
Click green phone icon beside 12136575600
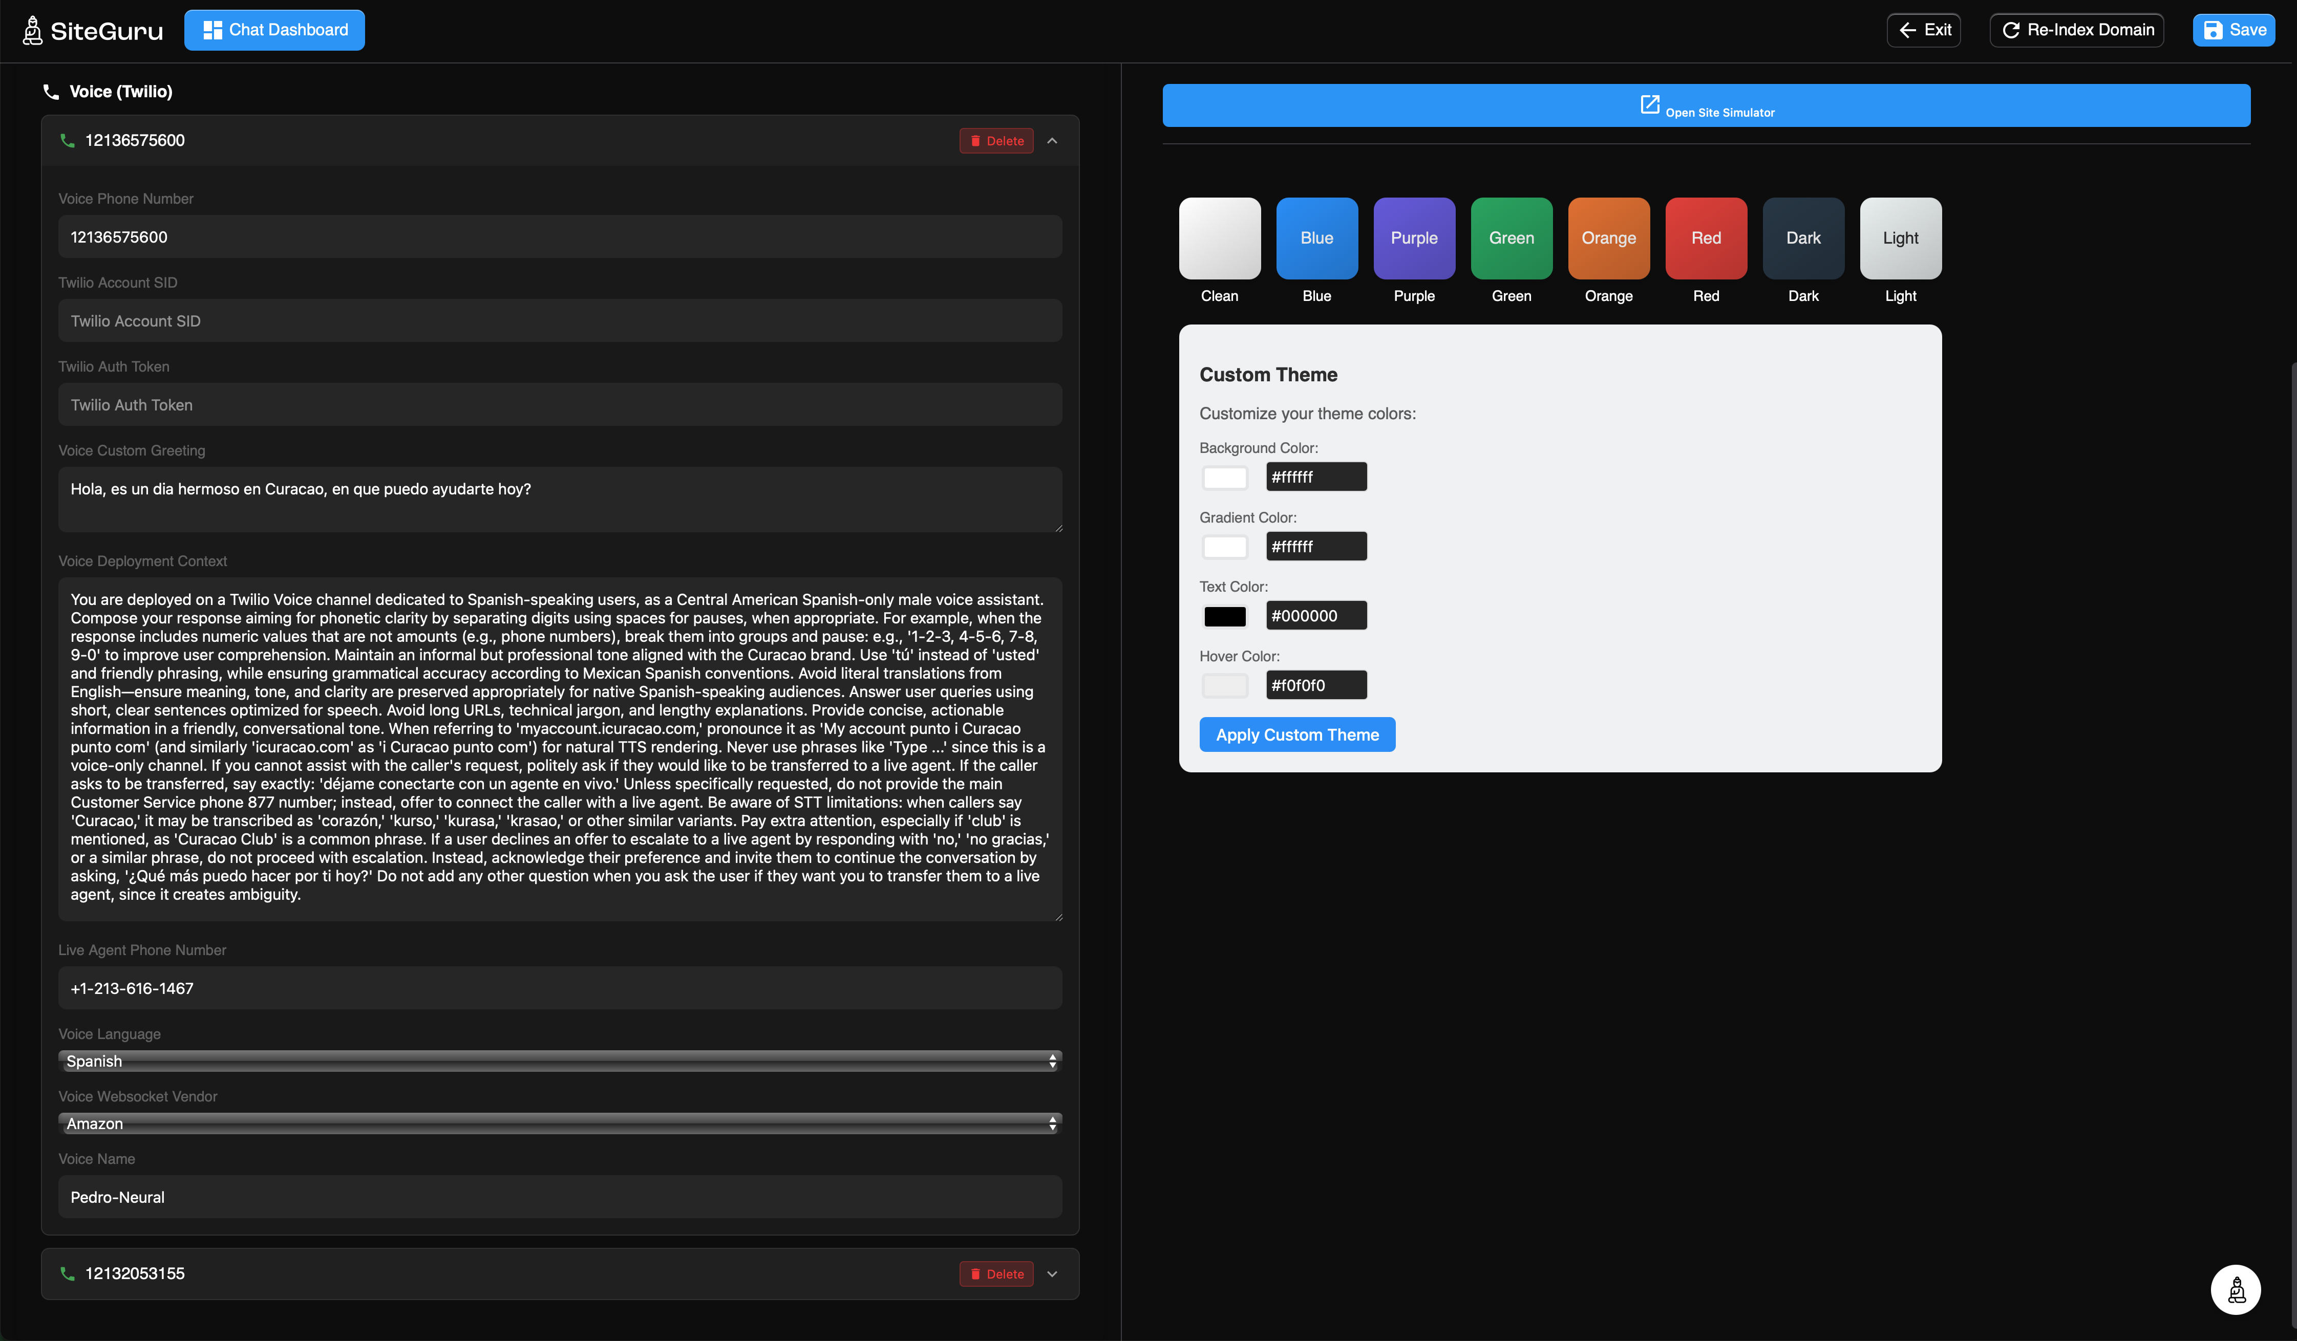pos(68,140)
